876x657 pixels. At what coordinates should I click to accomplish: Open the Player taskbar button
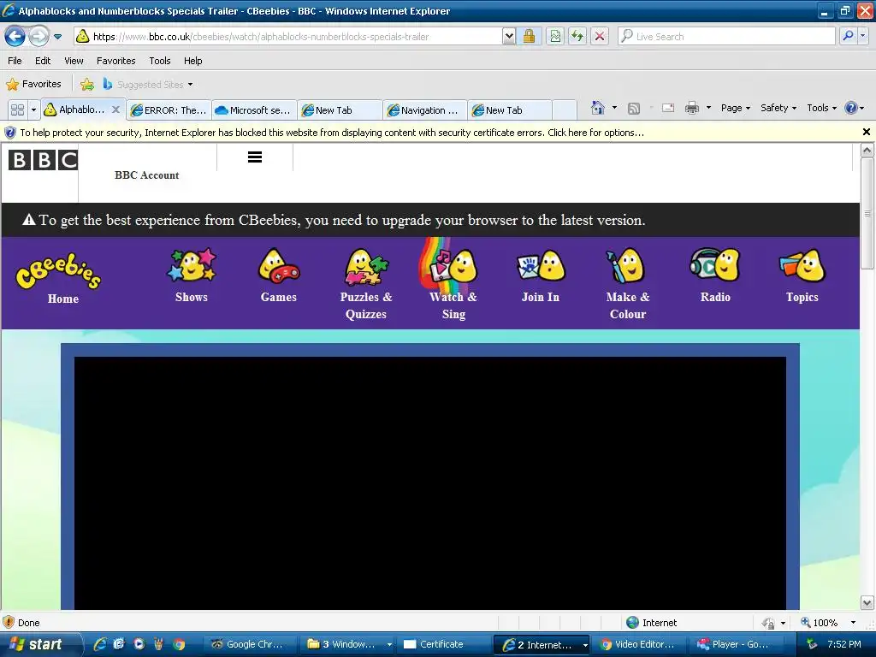737,644
